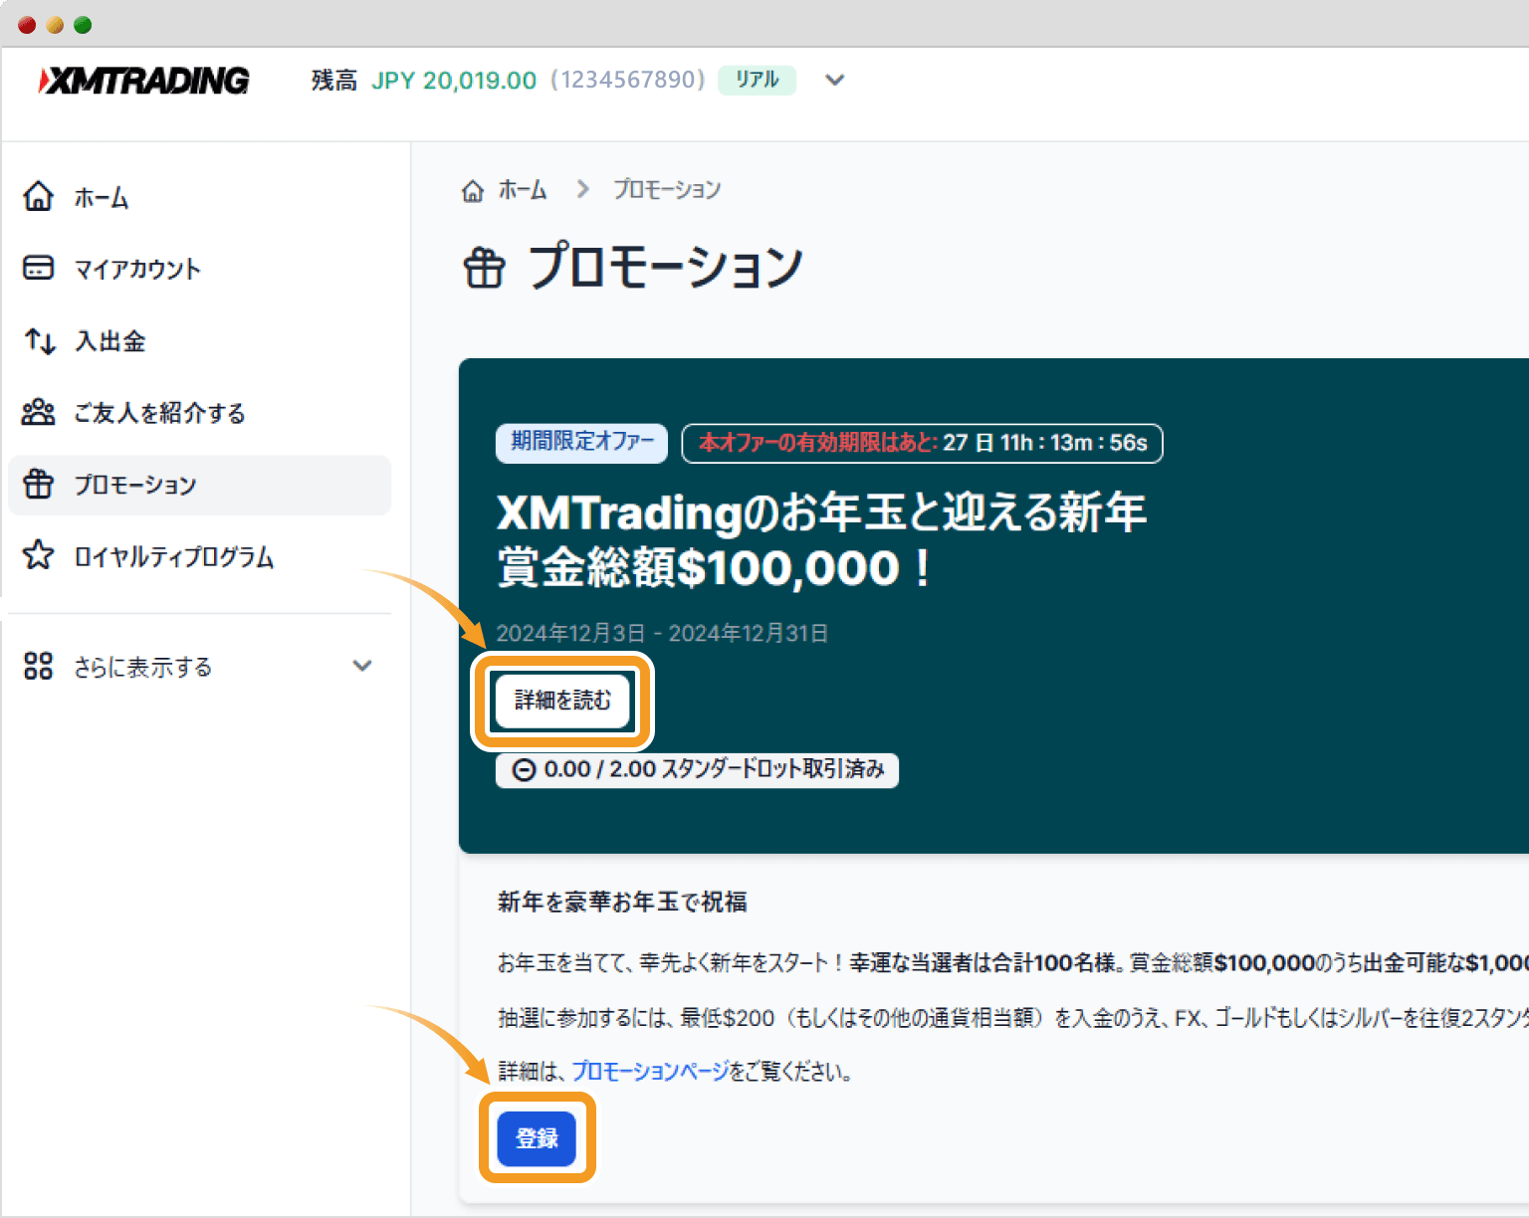Click the promotion gift icon in sidebar
Screen dimensions: 1529x1218
[x=38, y=485]
